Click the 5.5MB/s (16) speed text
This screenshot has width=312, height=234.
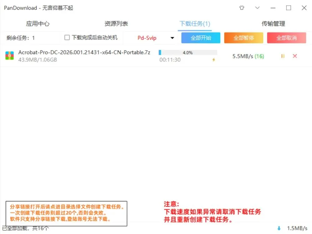(x=248, y=56)
